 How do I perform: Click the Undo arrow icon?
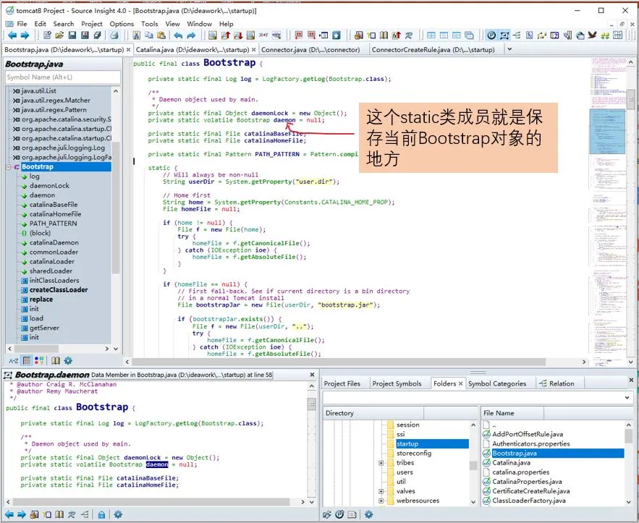(179, 35)
